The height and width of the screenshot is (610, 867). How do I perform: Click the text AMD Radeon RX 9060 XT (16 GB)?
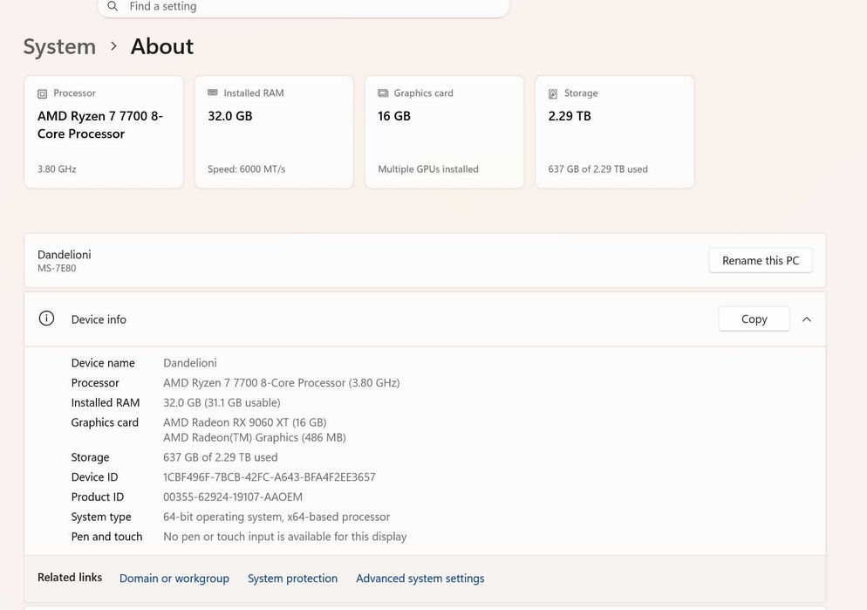[x=245, y=422]
